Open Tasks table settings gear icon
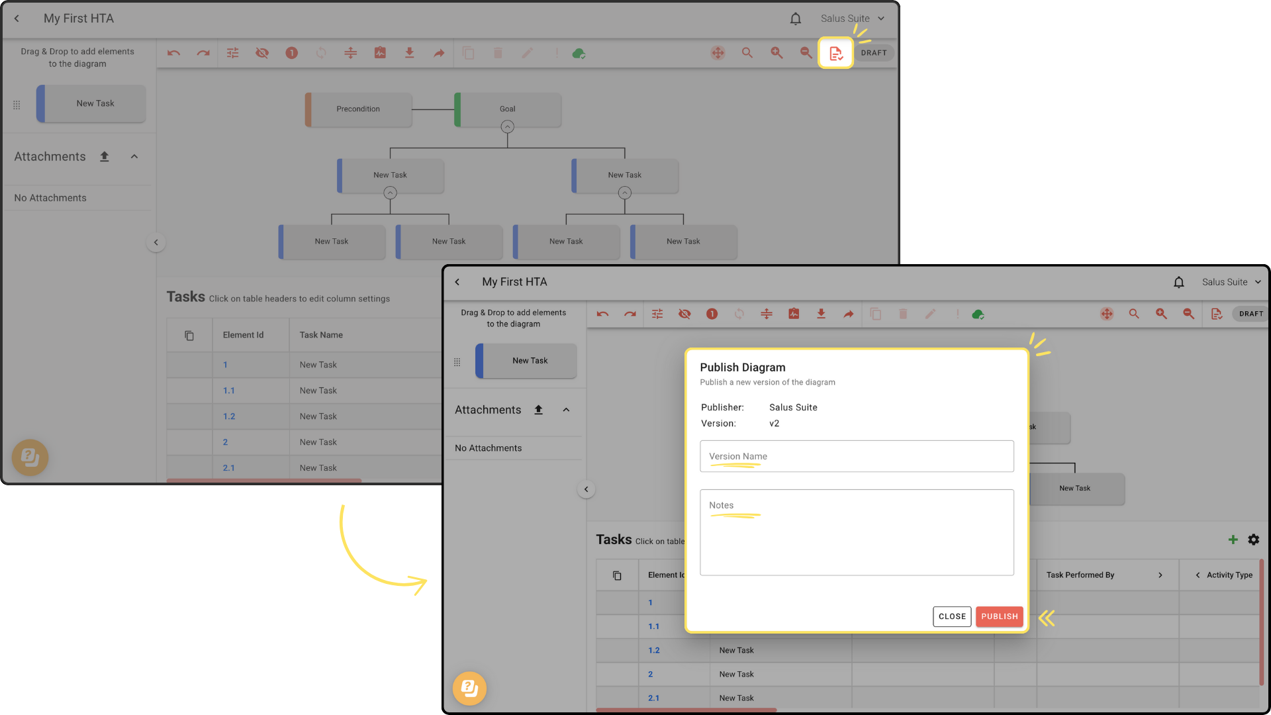Image resolution: width=1271 pixels, height=715 pixels. (x=1253, y=540)
